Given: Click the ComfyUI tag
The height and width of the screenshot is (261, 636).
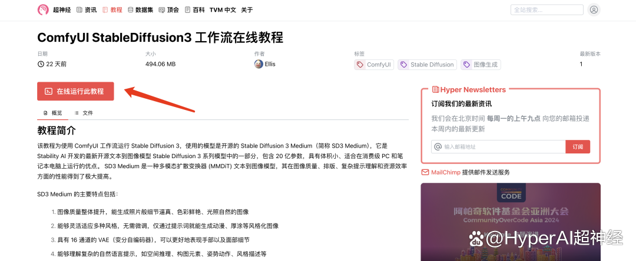Looking at the screenshot, I should click(x=374, y=64).
